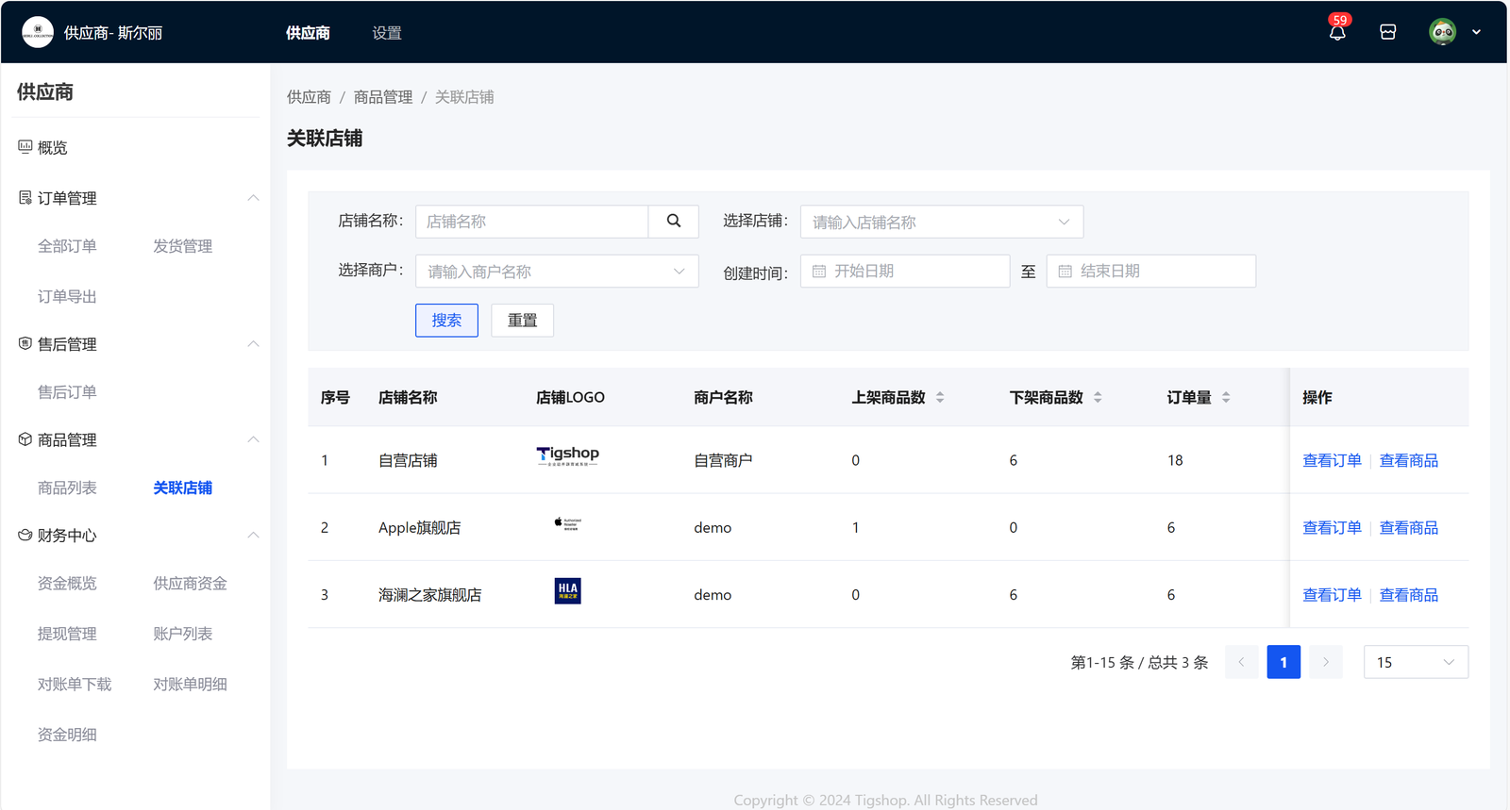1510x810 pixels.
Task: Open the page size dropdown showing 15
Action: click(x=1415, y=662)
